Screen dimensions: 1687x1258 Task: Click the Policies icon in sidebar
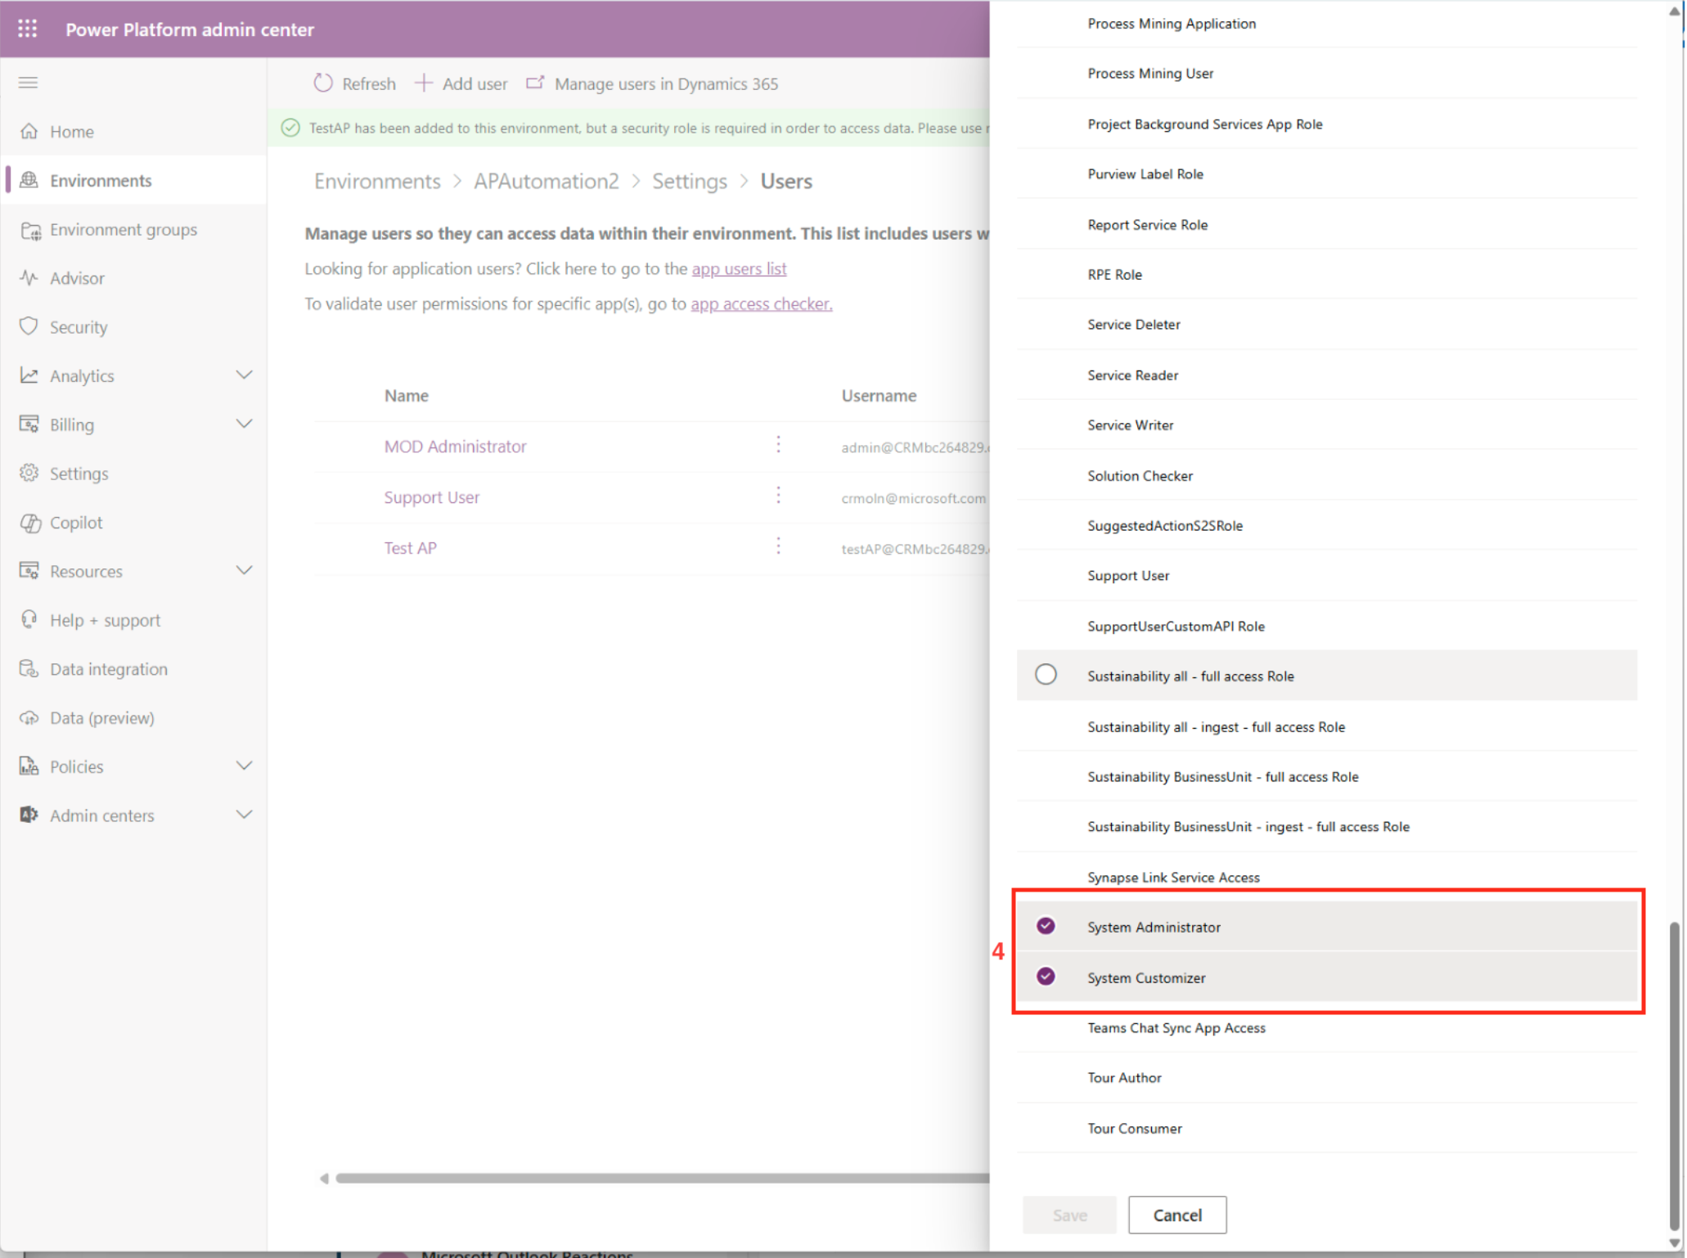pos(29,766)
